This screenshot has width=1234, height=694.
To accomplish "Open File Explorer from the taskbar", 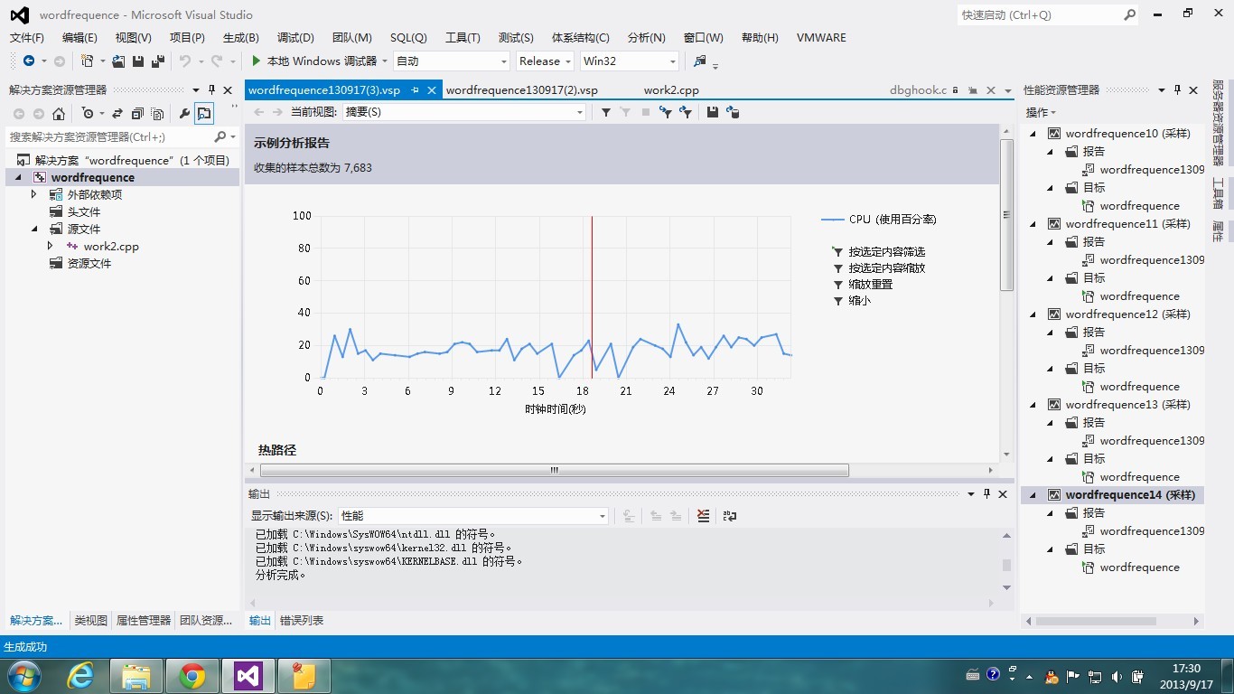I will 136,676.
